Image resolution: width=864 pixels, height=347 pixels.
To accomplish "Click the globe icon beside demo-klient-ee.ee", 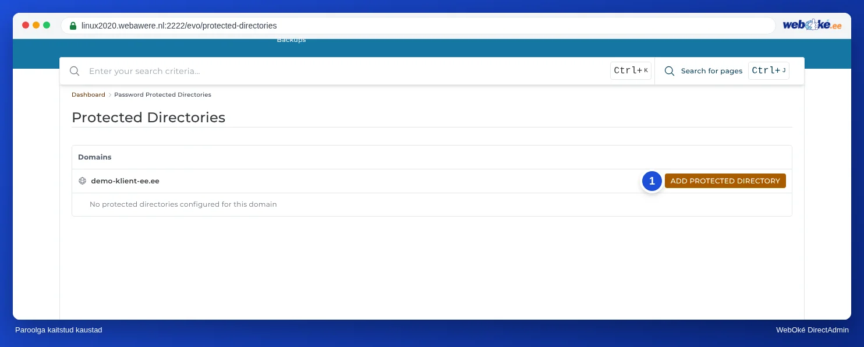I will click(83, 181).
